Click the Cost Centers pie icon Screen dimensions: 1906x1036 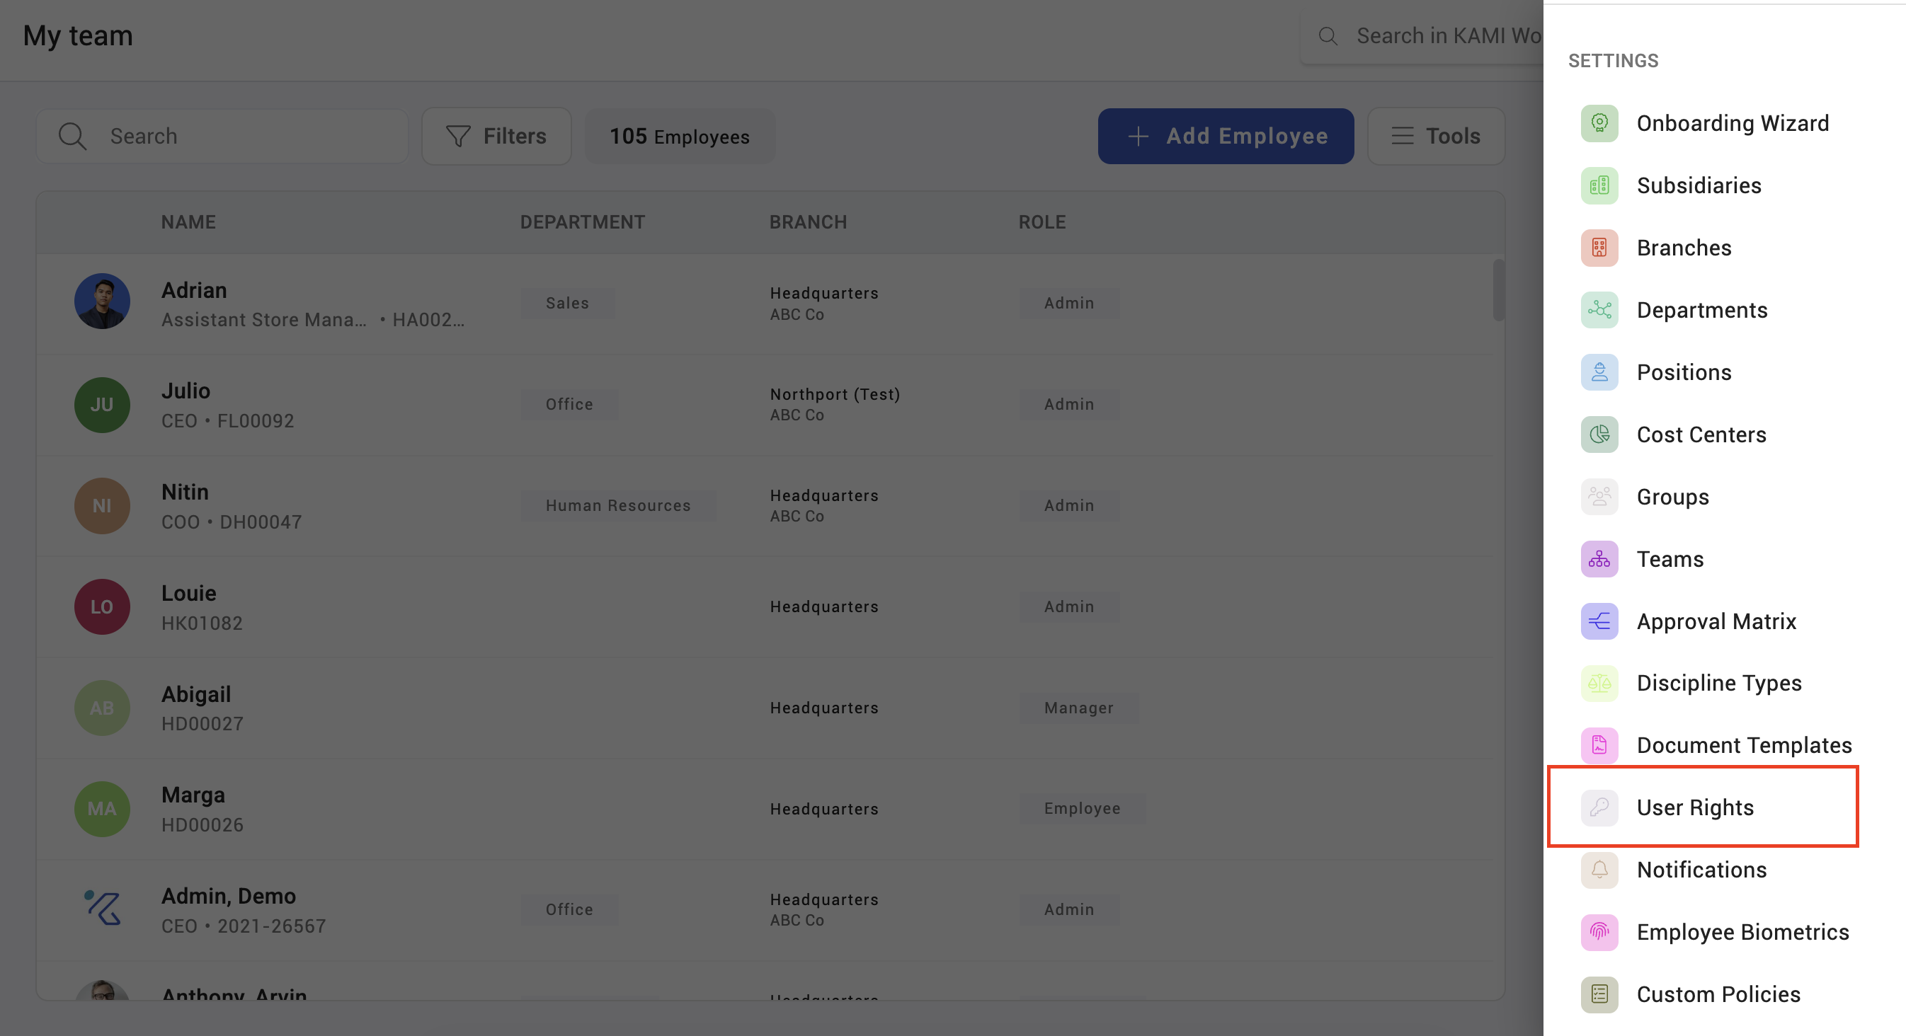1599,434
